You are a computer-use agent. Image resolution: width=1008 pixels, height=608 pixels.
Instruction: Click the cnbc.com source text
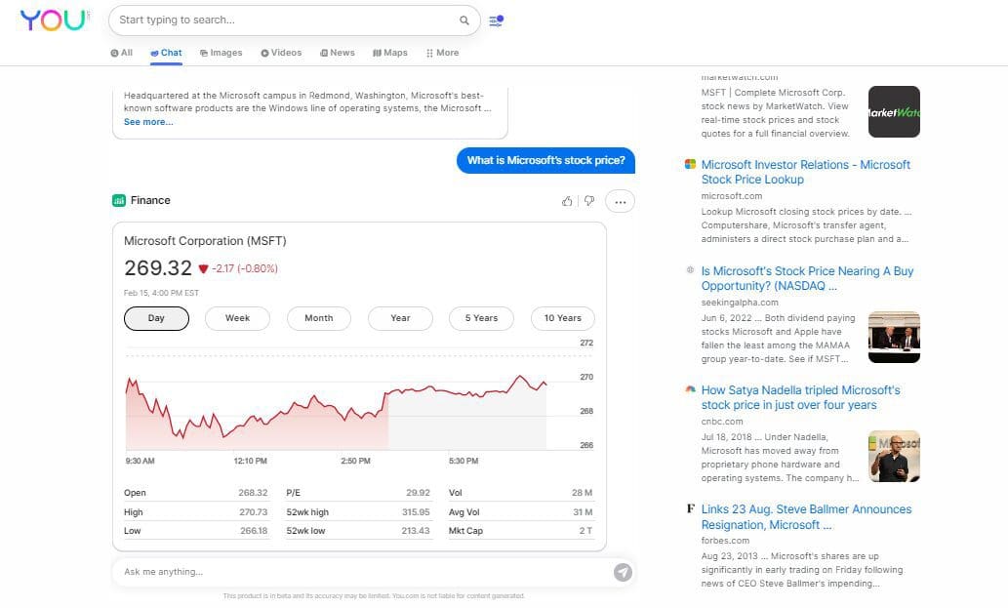pyautogui.click(x=722, y=422)
